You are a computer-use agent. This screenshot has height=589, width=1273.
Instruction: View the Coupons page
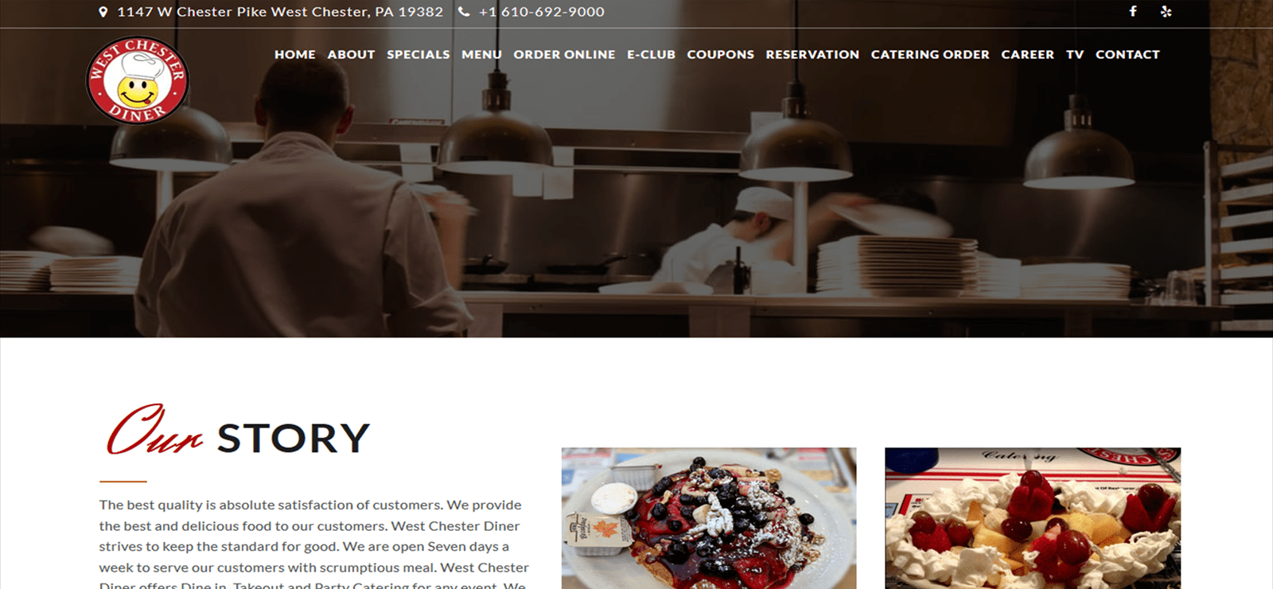[x=721, y=55]
